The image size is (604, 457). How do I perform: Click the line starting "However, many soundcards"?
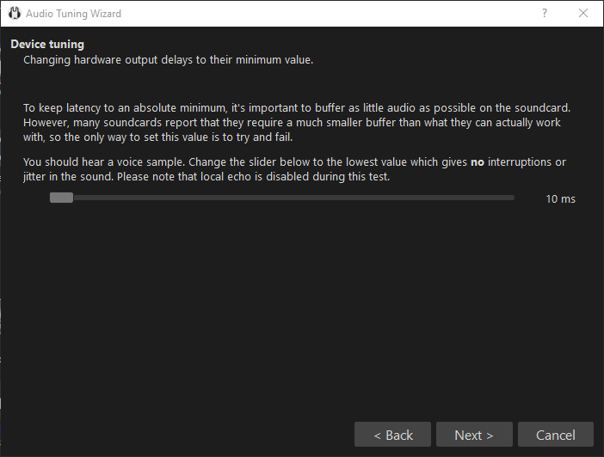292,123
